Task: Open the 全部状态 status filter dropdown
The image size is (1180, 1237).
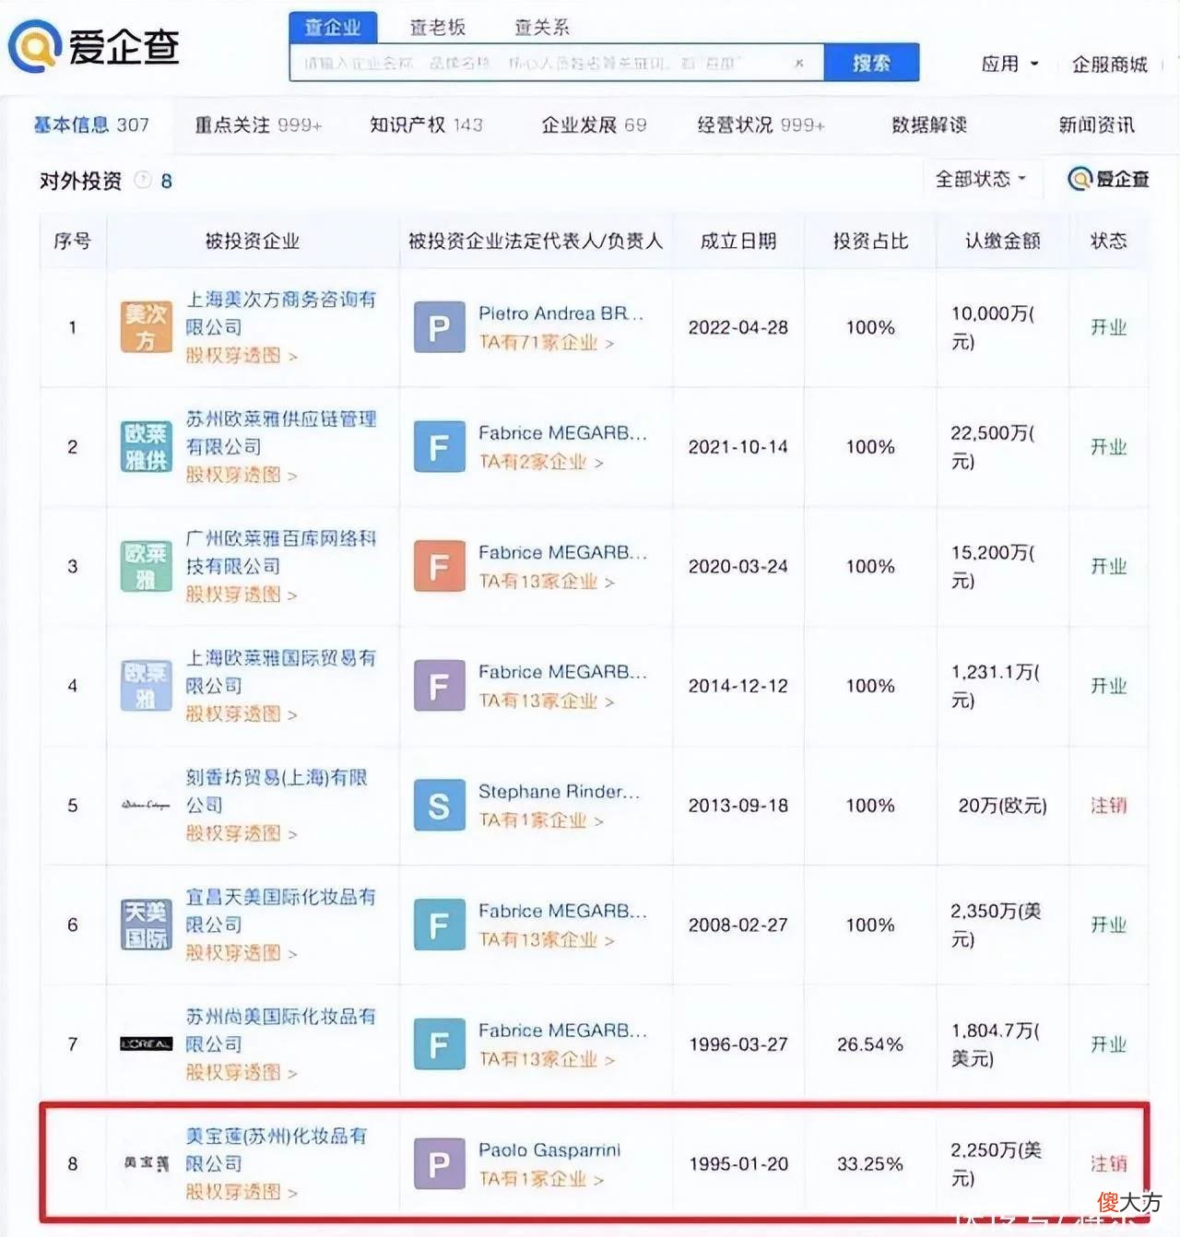Action: tap(981, 179)
